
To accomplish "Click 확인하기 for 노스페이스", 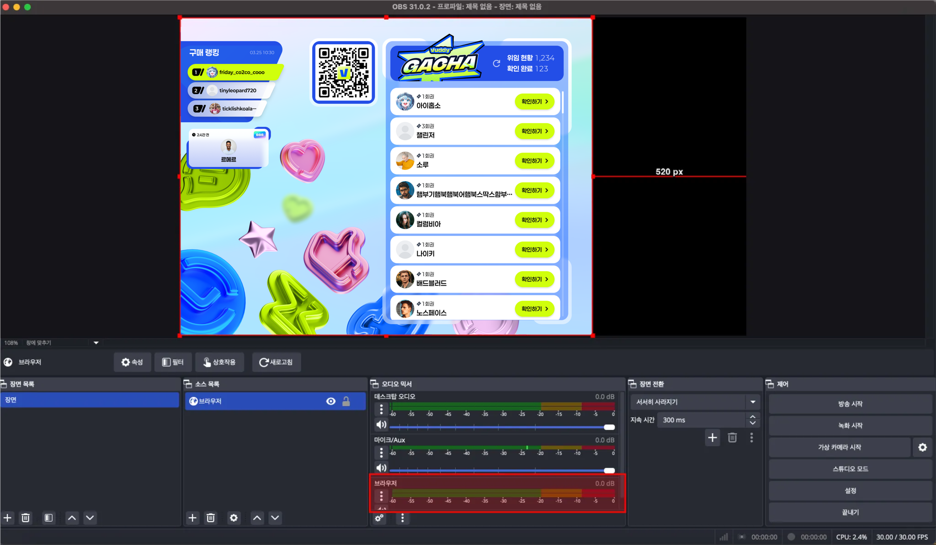I will (x=534, y=309).
